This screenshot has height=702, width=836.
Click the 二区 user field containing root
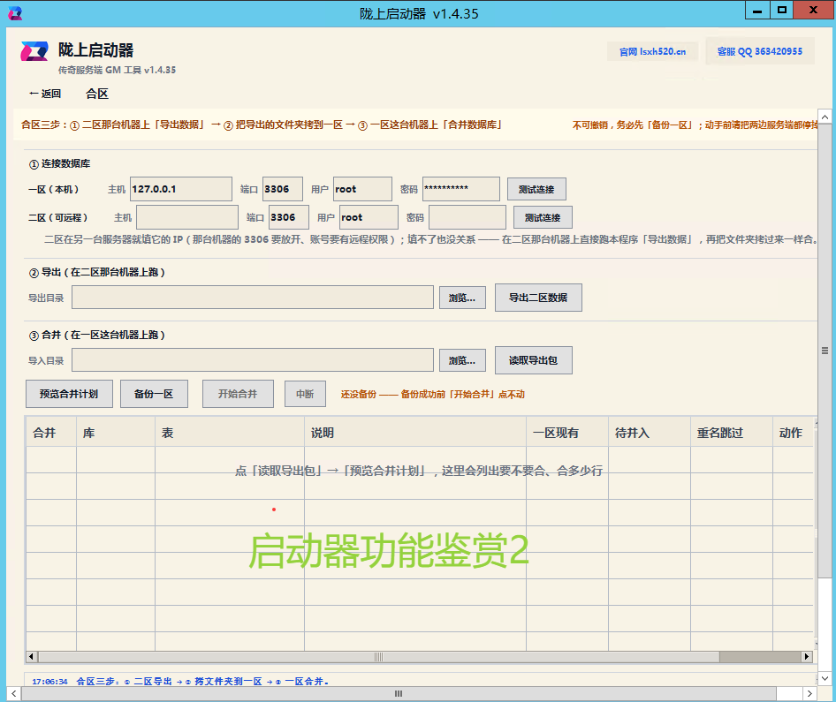pyautogui.click(x=369, y=217)
